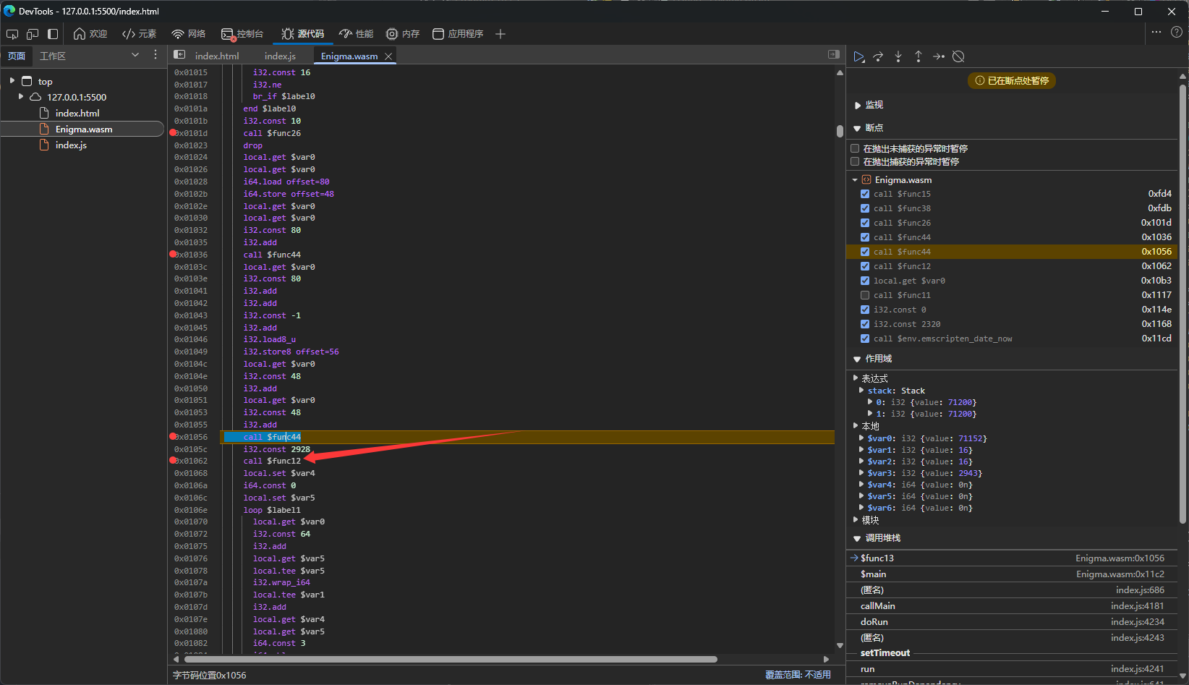Toggle the inspect element picker icon
This screenshot has width=1189, height=685.
tap(12, 34)
